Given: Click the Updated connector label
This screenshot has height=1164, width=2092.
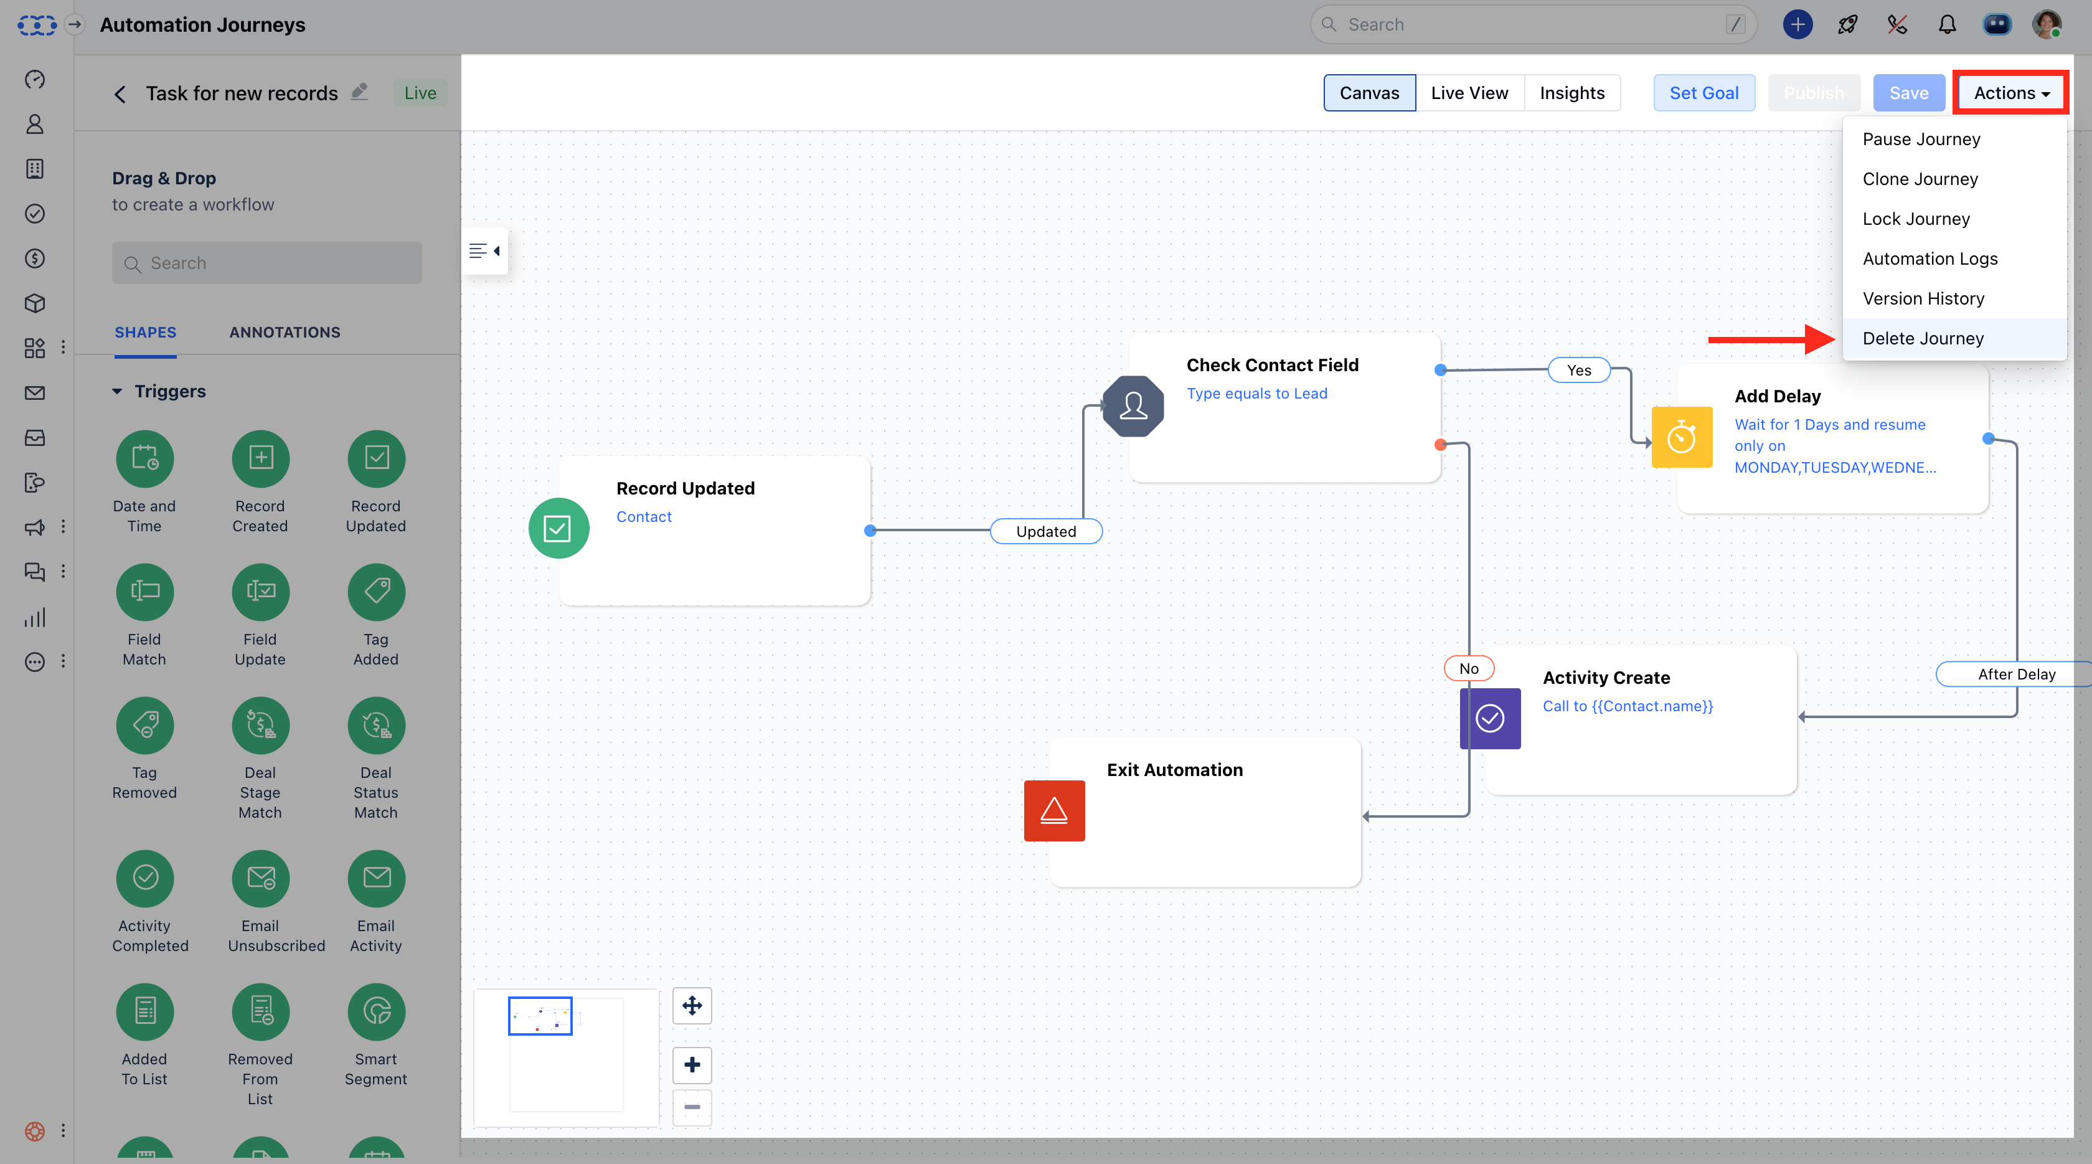Looking at the screenshot, I should [1046, 531].
